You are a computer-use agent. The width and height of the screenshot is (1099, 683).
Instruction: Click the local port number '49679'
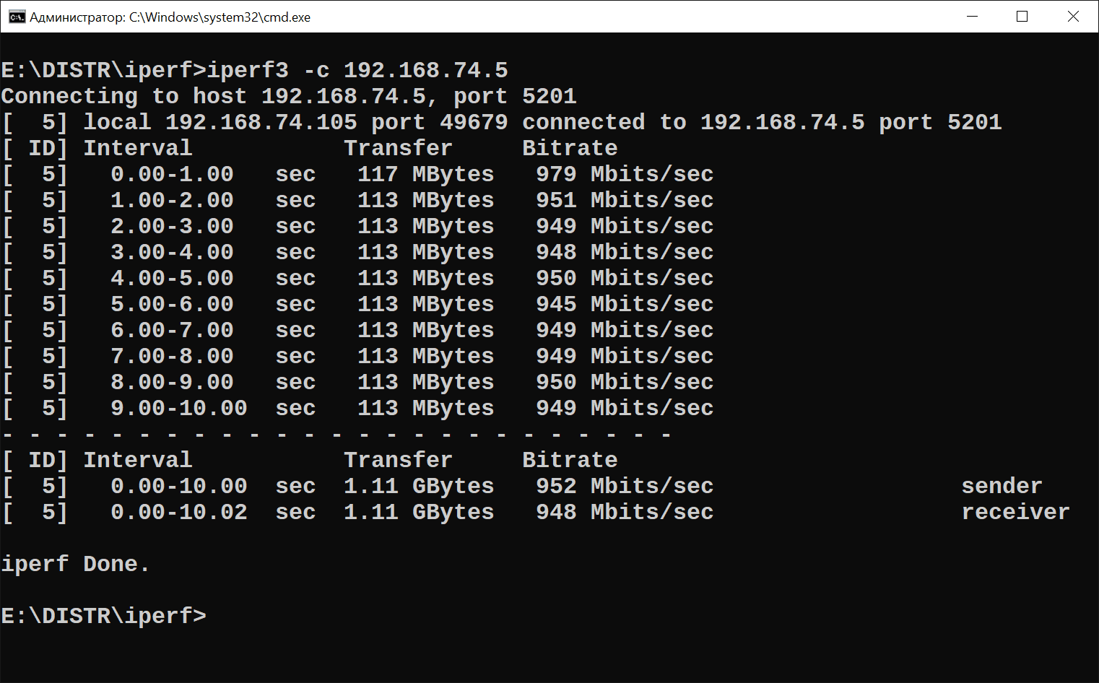474,122
